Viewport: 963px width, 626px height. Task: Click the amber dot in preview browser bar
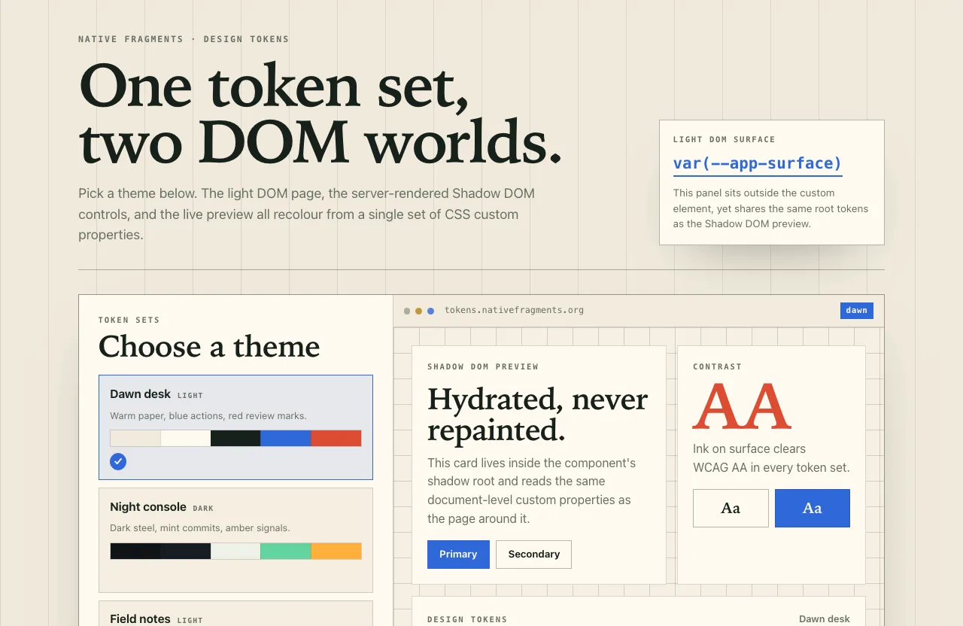coord(419,311)
